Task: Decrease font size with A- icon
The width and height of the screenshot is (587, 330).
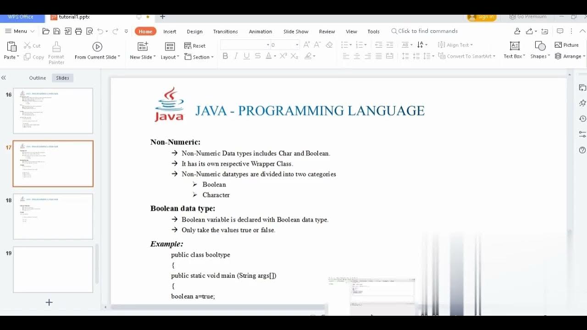Action: point(317,44)
